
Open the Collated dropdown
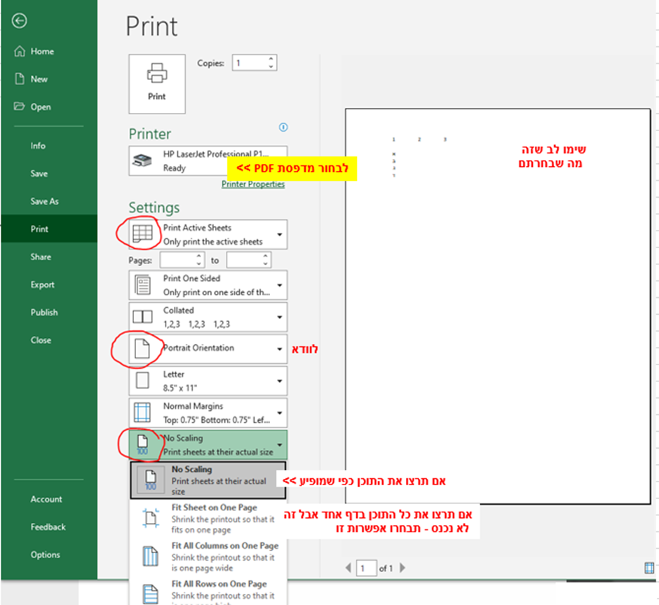click(x=208, y=317)
